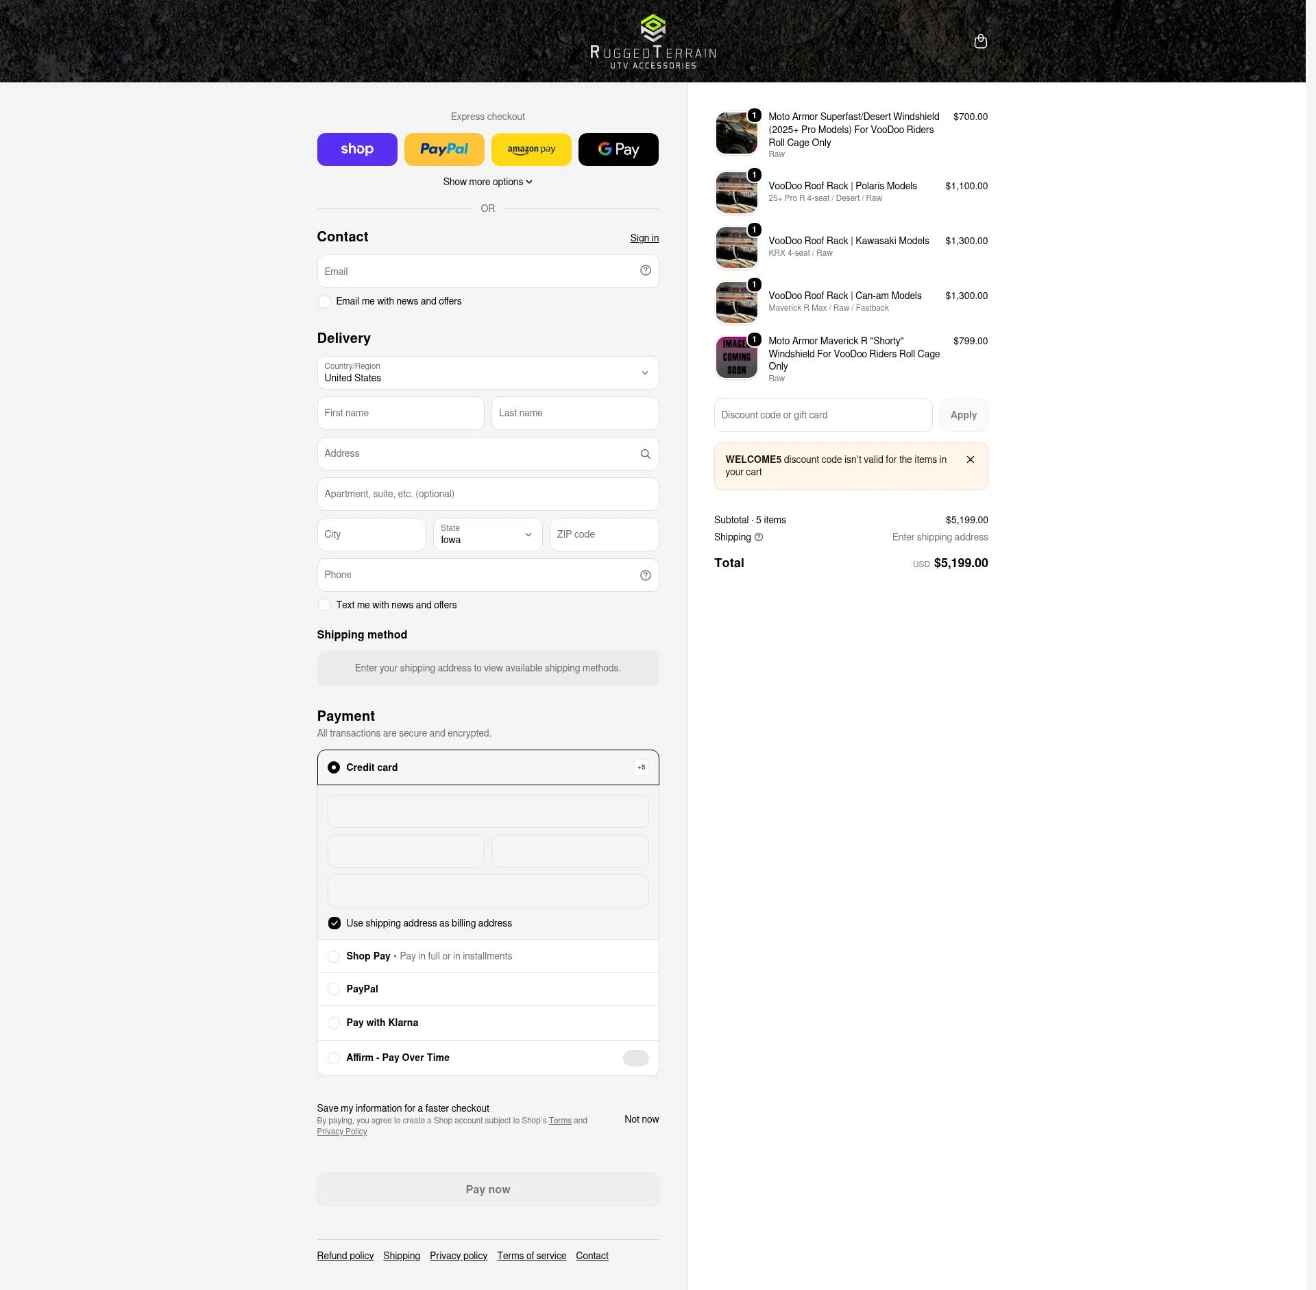Image resolution: width=1316 pixels, height=1290 pixels.
Task: Click the VooDoo Roof Rack Polaris Models title
Action: pyautogui.click(x=842, y=187)
